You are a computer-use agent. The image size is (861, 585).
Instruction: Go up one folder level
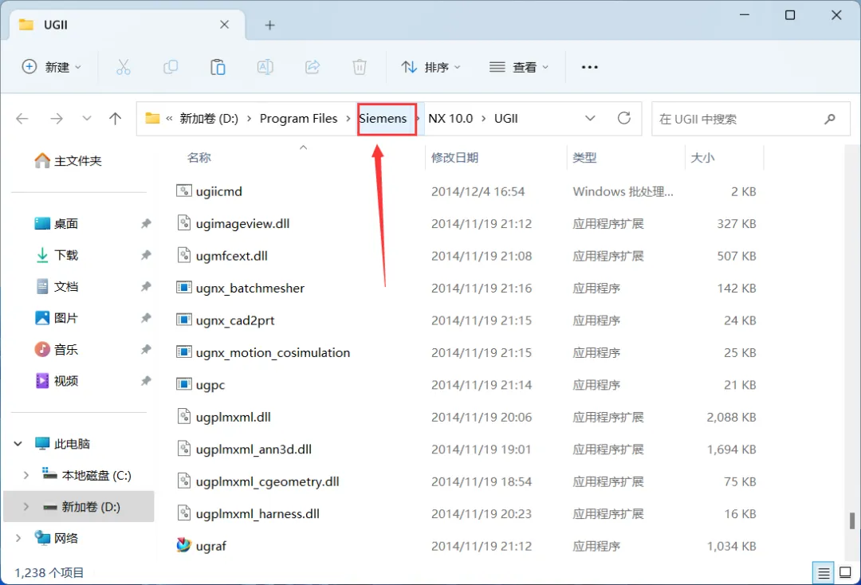coord(116,119)
